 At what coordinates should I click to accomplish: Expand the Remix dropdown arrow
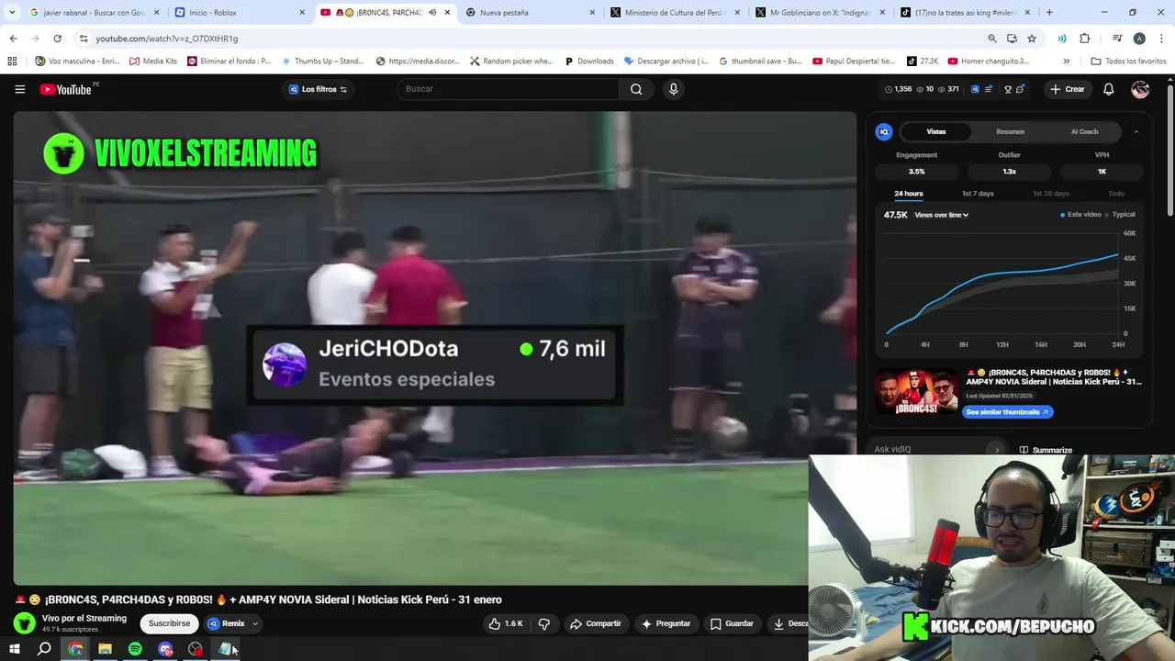tap(255, 623)
